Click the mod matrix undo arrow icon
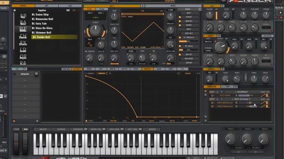The width and height of the screenshot is (284, 159). [x=205, y=117]
